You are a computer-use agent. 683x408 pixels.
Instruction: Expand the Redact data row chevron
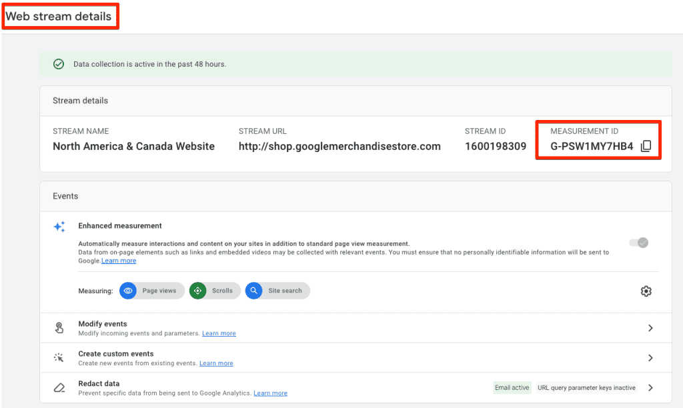[x=650, y=388]
